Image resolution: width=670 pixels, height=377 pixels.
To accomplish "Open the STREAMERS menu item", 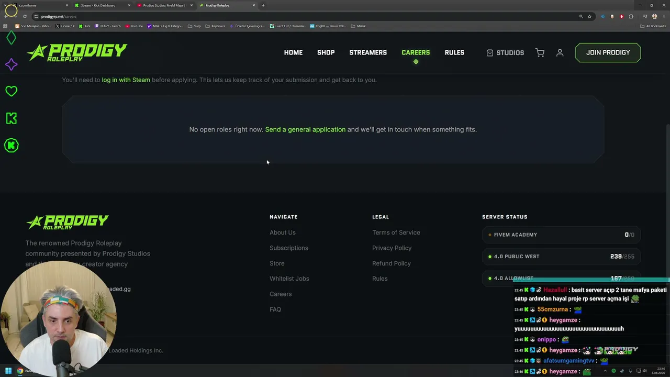I will click(368, 53).
